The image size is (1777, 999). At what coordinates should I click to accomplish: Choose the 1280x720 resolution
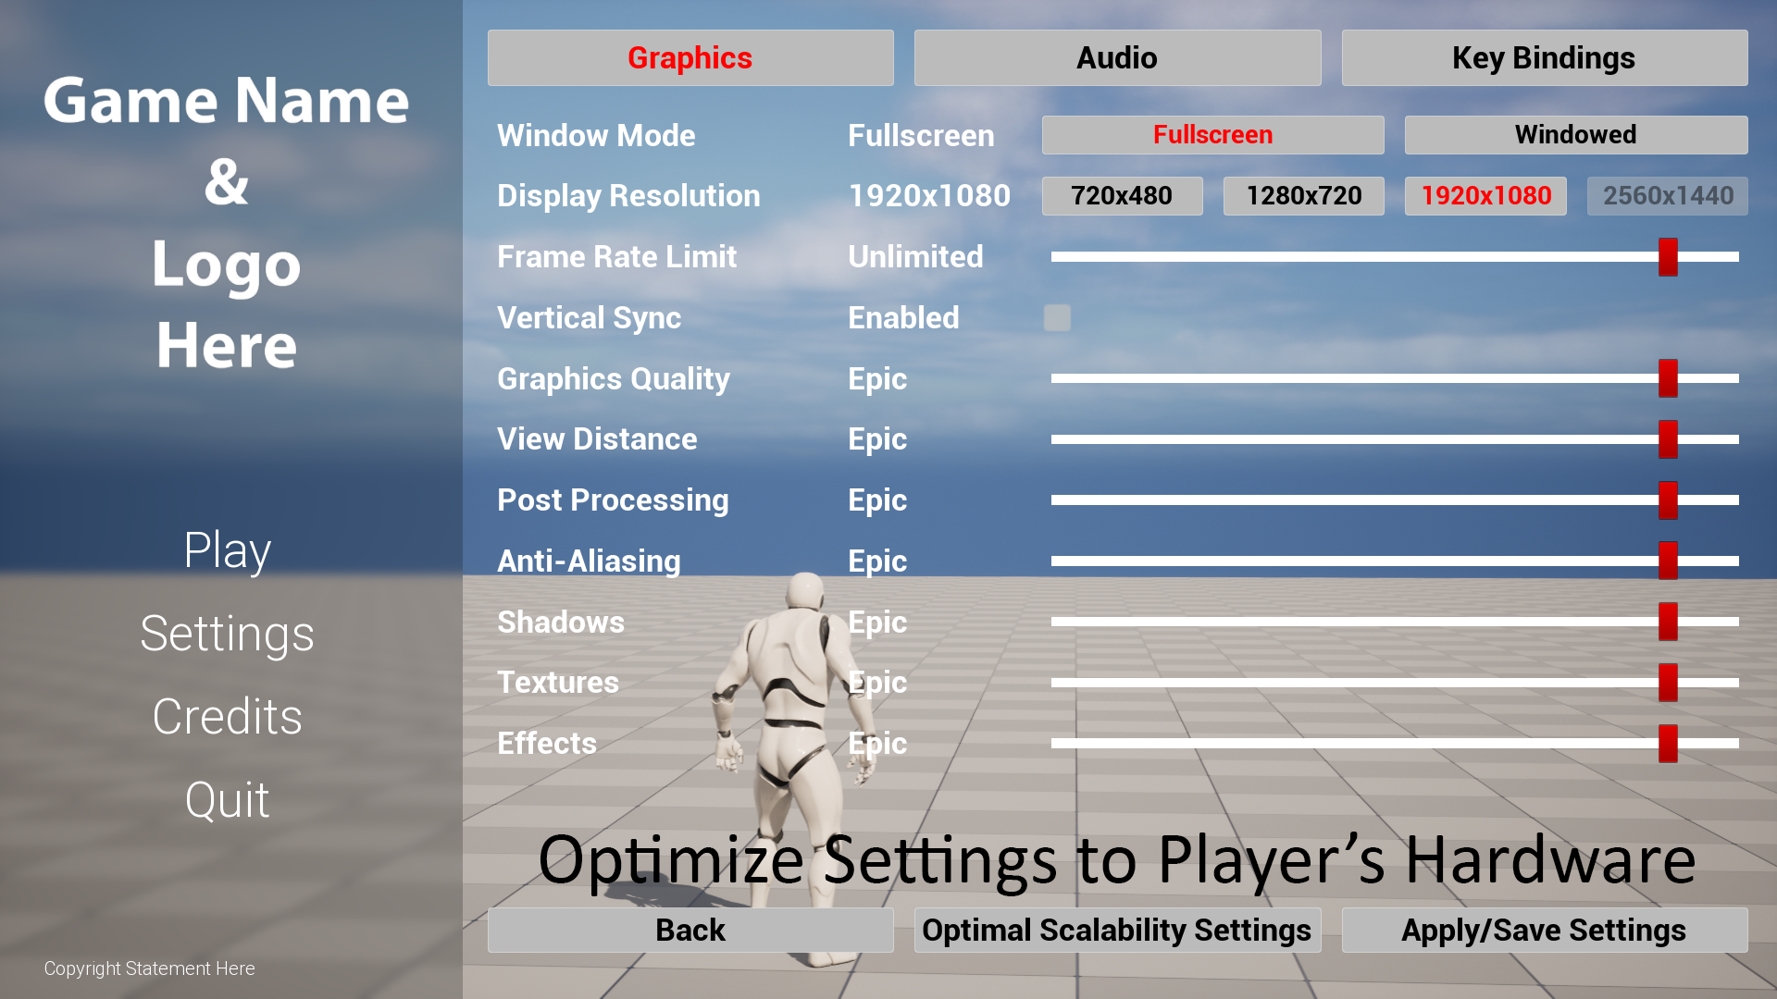1302,195
